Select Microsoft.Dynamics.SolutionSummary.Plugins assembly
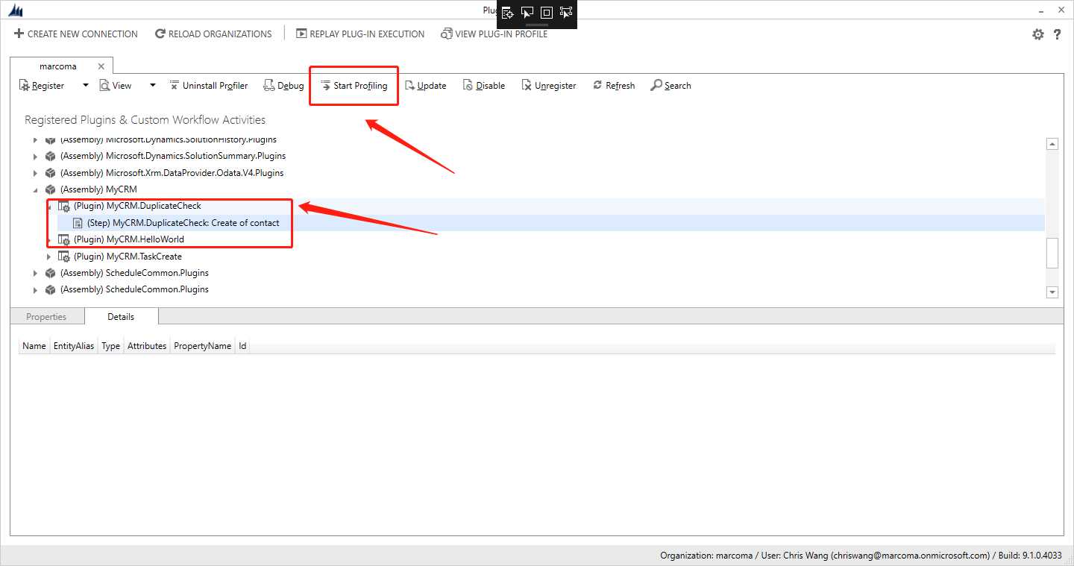Screen dimensions: 1074x566 pyautogui.click(x=173, y=157)
